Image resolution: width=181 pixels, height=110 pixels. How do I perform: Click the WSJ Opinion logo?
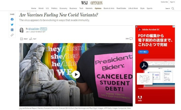tap(92, 3)
